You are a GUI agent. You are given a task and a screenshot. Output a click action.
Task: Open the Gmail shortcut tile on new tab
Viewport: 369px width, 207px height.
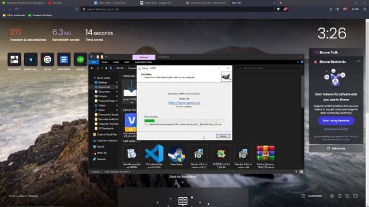[47, 60]
